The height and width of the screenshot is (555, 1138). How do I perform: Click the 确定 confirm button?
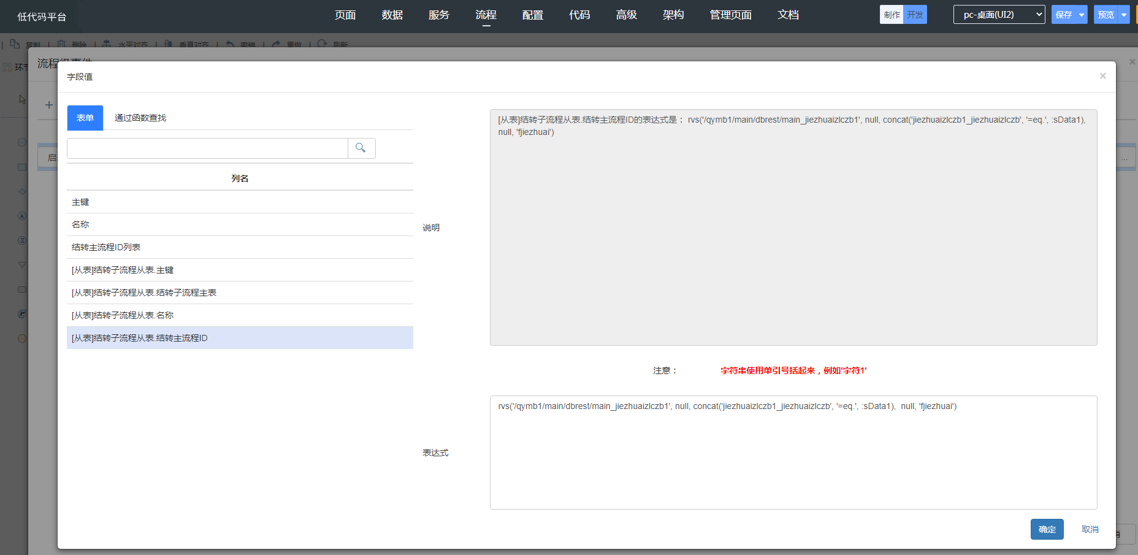pyautogui.click(x=1047, y=529)
